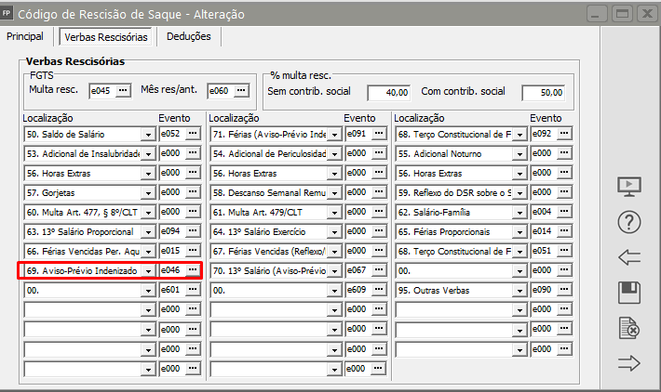Open the Gorjetas localização dropdown
The height and width of the screenshot is (392, 661).
pyautogui.click(x=148, y=192)
